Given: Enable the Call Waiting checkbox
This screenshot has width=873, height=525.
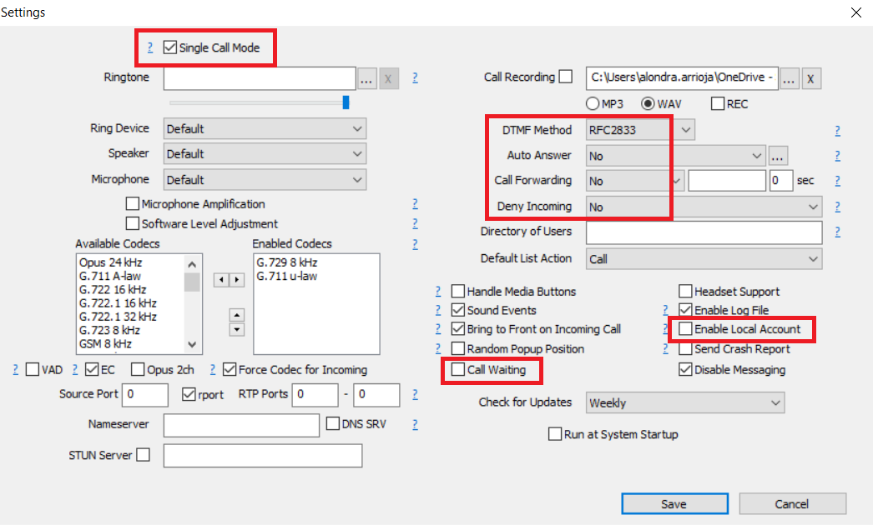Looking at the screenshot, I should pyautogui.click(x=458, y=369).
